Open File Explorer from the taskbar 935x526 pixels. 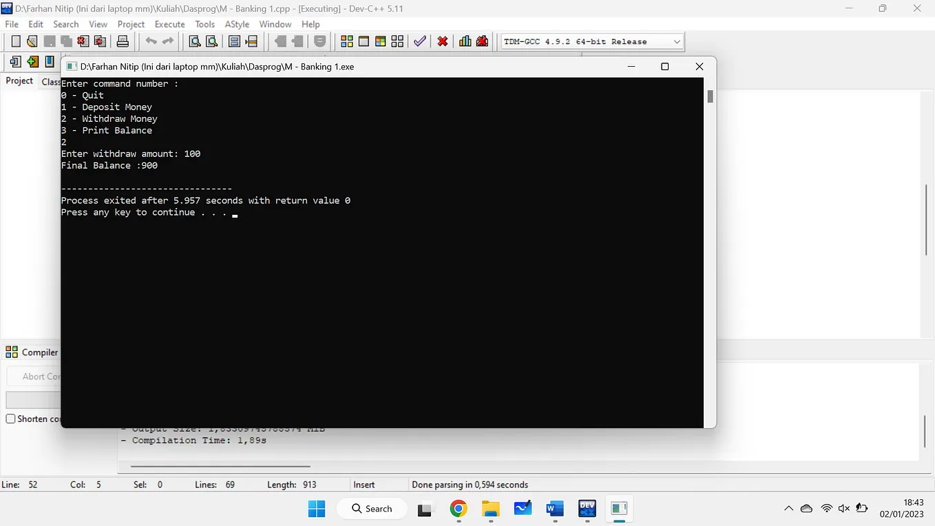coord(491,509)
